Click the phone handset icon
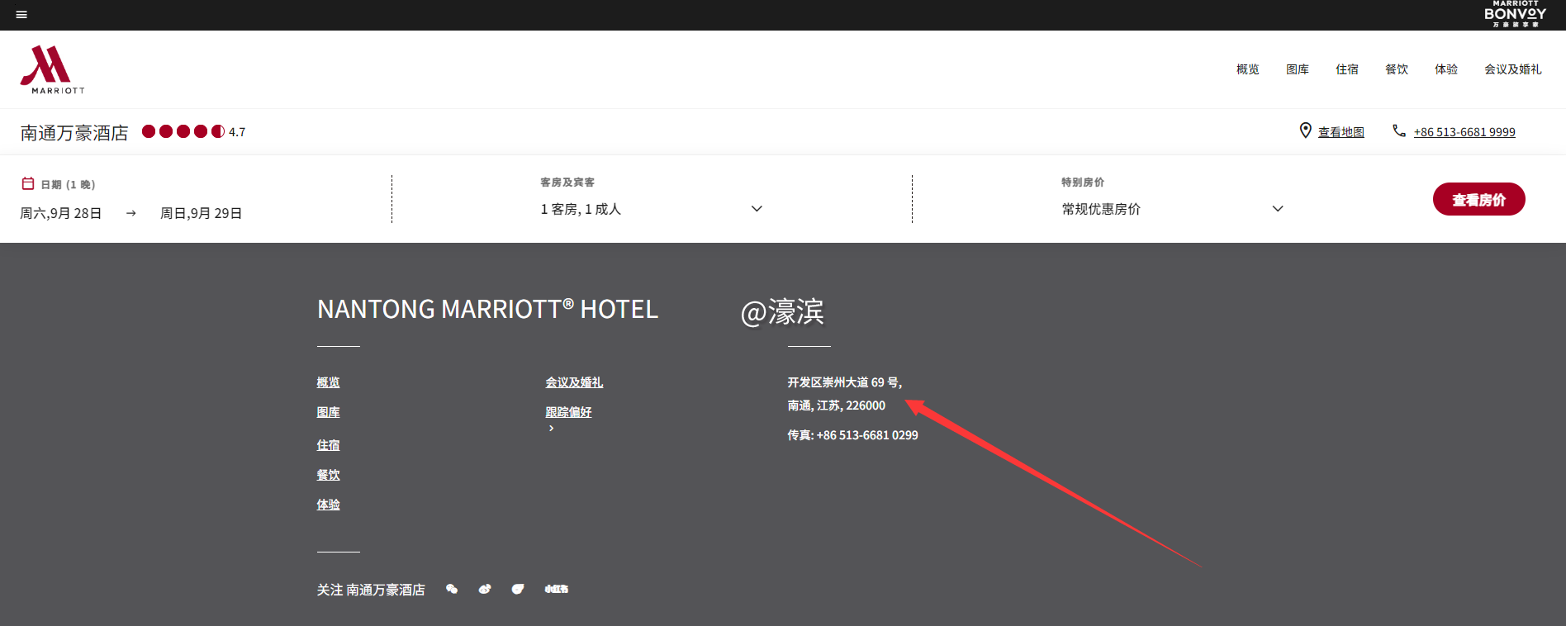This screenshot has width=1566, height=626. tap(1399, 130)
